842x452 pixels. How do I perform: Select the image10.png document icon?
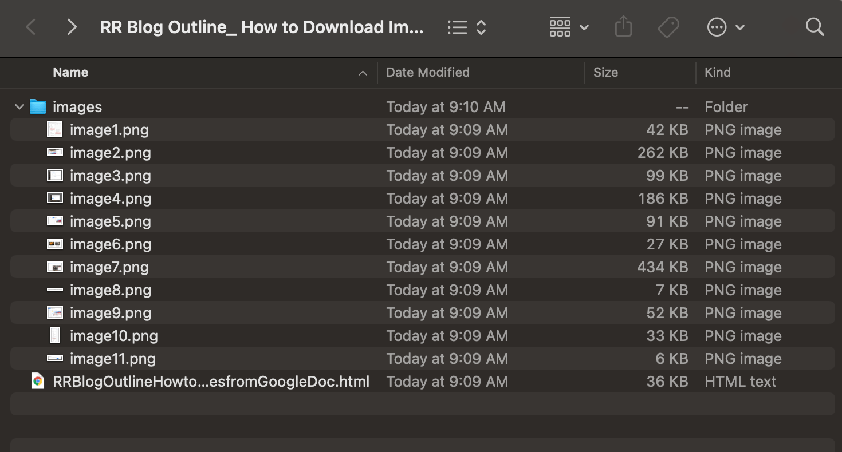[55, 335]
